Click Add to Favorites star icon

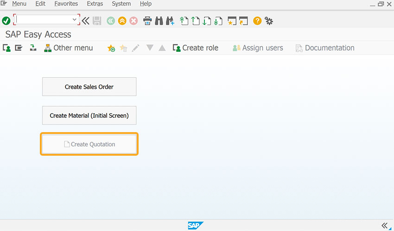pyautogui.click(x=111, y=48)
